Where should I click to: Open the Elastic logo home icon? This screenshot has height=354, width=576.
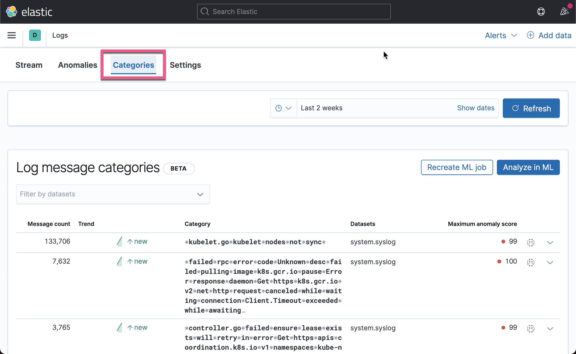pos(11,11)
